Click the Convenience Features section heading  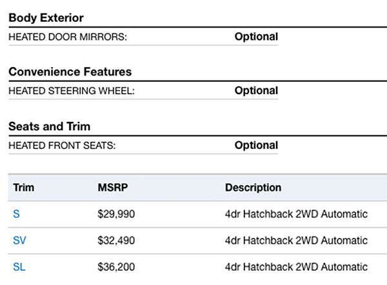click(70, 72)
